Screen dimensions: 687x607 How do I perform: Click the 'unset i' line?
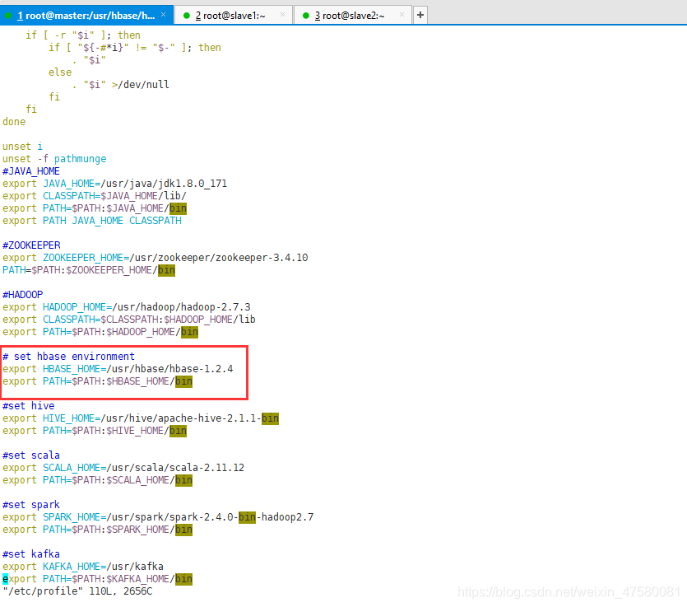click(23, 147)
